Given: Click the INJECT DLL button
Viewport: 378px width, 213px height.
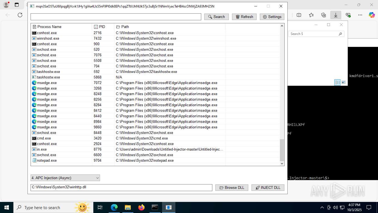Looking at the screenshot, I should pyautogui.click(x=268, y=187).
